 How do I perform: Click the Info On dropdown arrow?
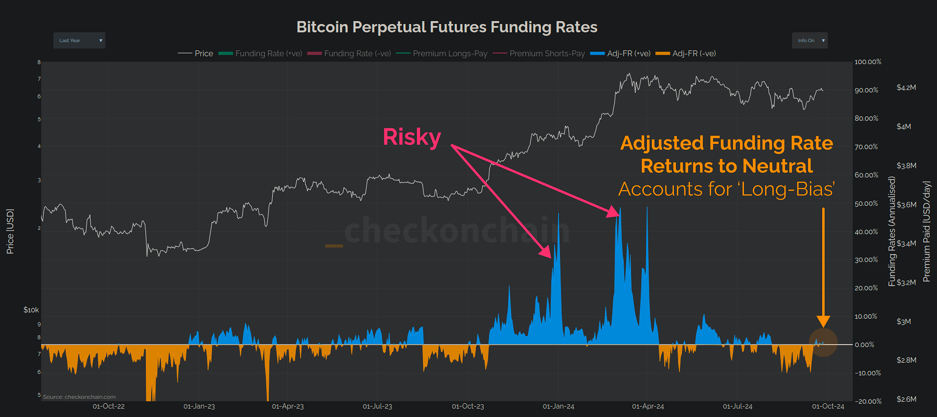(822, 40)
